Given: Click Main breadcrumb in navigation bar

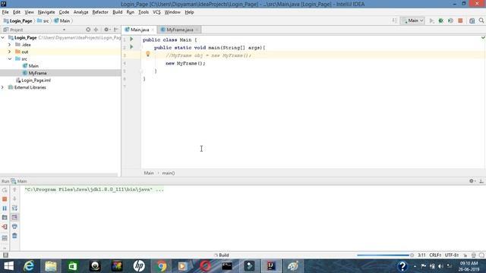Looking at the screenshot, I should 62,20.
